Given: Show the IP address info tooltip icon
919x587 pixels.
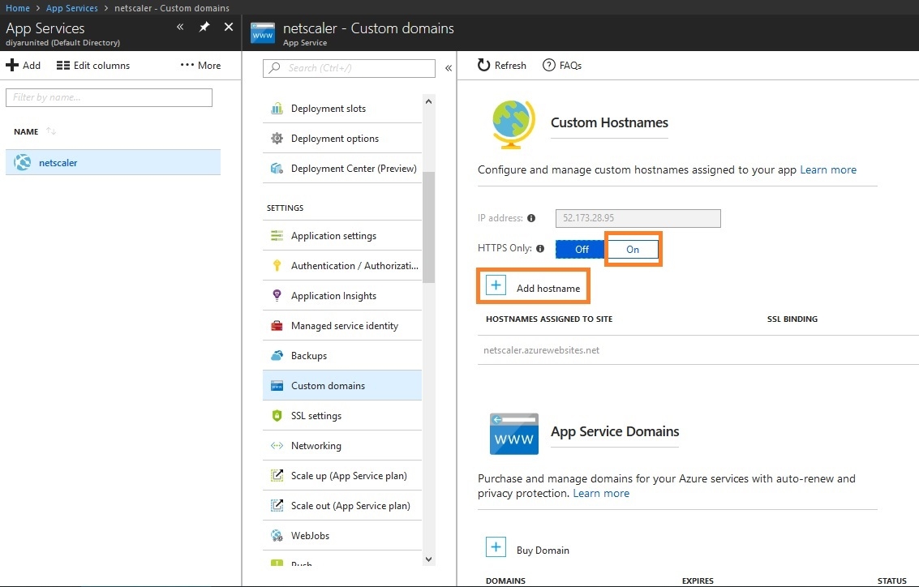Looking at the screenshot, I should coord(531,218).
